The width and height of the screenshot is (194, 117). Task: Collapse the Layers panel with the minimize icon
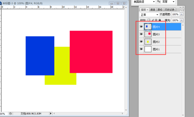click(x=180, y=7)
